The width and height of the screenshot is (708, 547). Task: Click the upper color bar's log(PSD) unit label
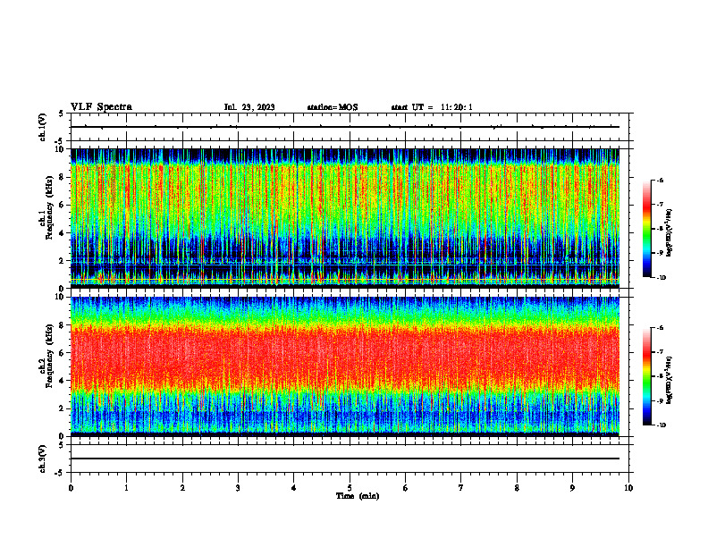tap(670, 232)
